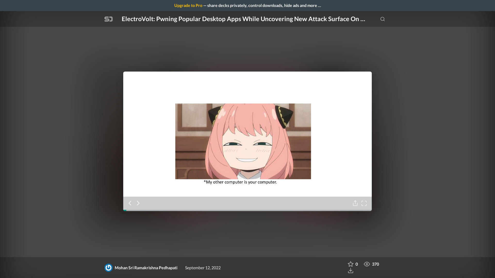495x278 pixels.
Task: Click the gray slide control bar
Action: [247, 203]
